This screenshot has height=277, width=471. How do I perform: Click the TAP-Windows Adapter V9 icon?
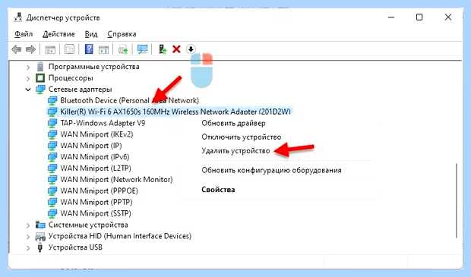pos(52,123)
